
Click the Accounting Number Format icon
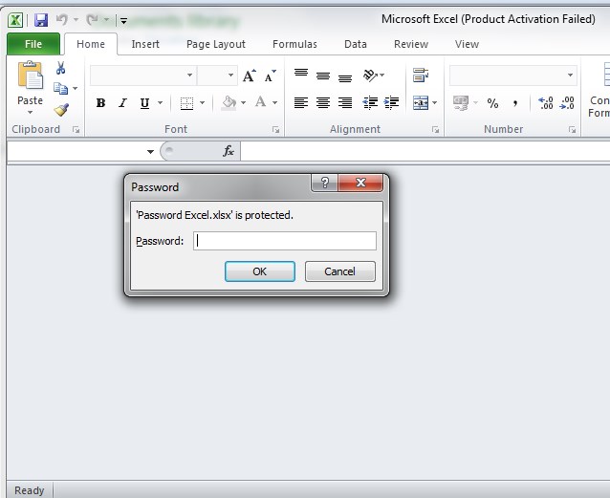click(x=461, y=103)
